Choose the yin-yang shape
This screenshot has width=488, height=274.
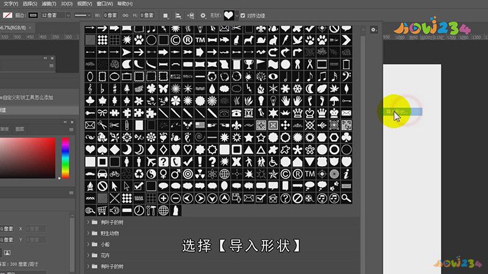coord(151,174)
